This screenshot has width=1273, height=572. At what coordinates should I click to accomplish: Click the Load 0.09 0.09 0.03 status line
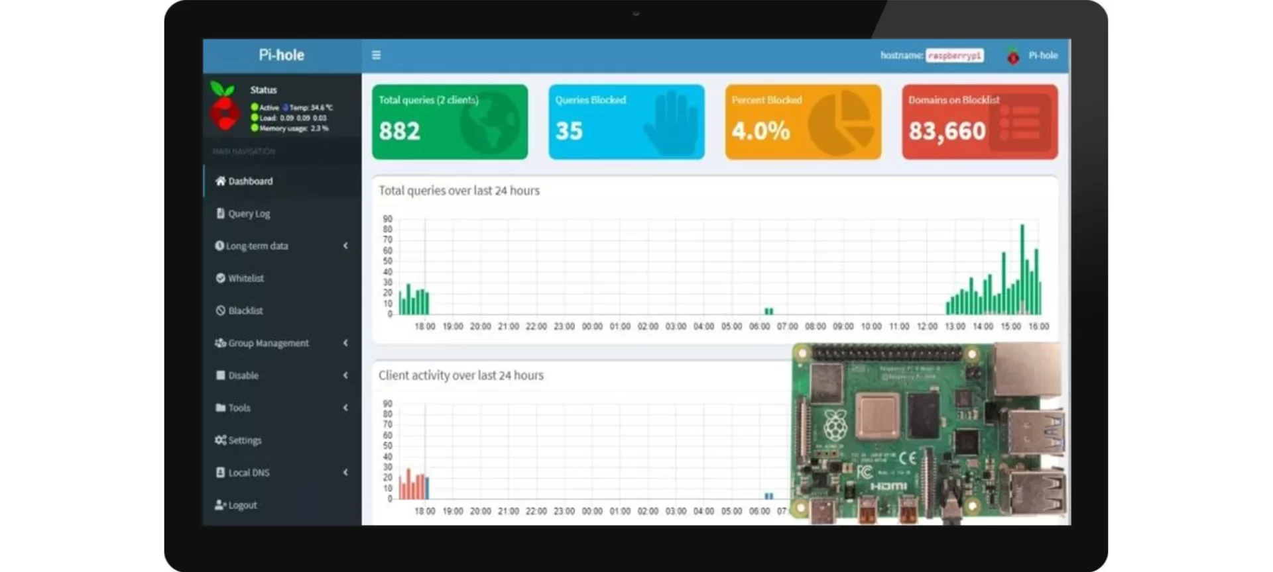pyautogui.click(x=289, y=118)
